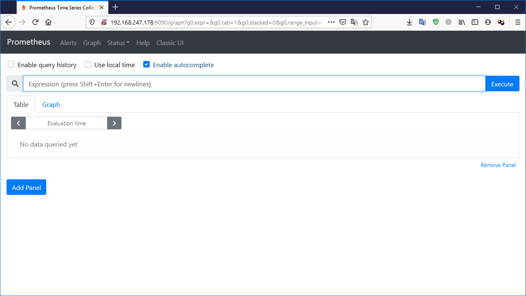Click the Pocket save icon
Screen dimensions: 526x296
(x=343, y=22)
